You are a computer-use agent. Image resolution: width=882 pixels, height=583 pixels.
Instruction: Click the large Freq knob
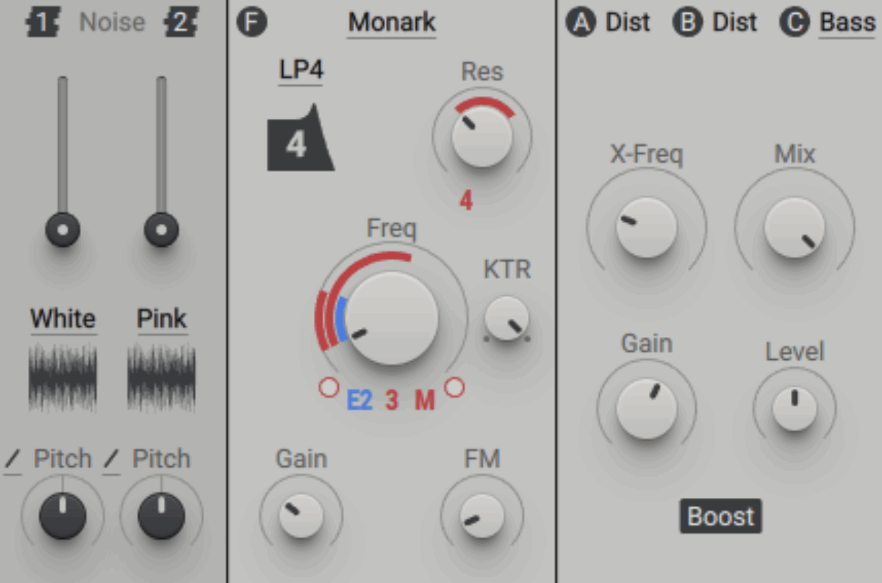[x=392, y=318]
